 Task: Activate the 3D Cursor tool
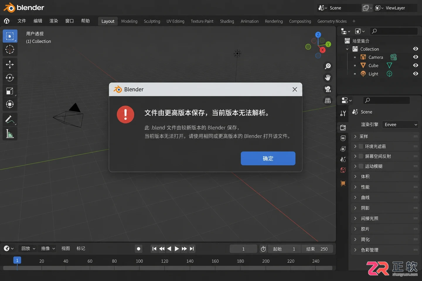(x=10, y=49)
